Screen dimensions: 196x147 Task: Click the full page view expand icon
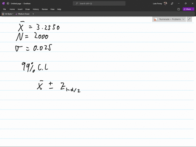pyautogui.click(x=189, y=19)
